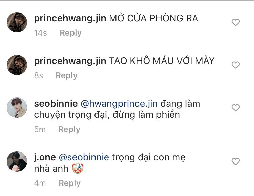View seobinnie's profile picture
The height and width of the screenshot is (196, 254).
17,108
